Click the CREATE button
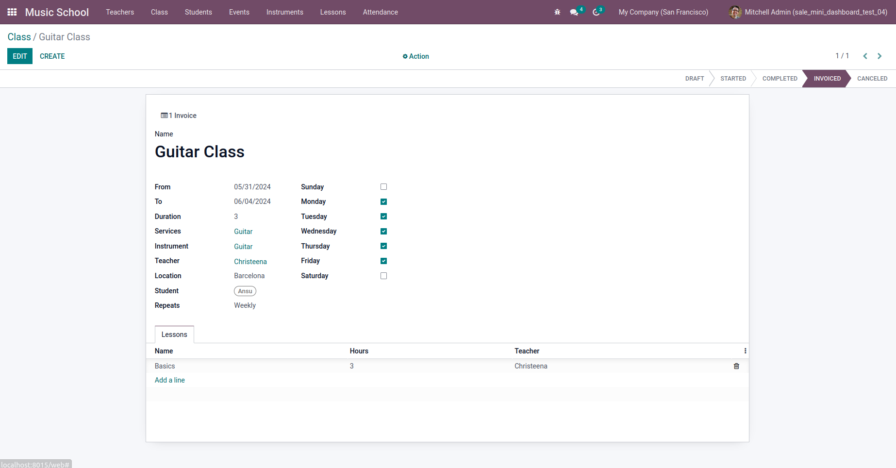The width and height of the screenshot is (896, 468). coord(52,56)
